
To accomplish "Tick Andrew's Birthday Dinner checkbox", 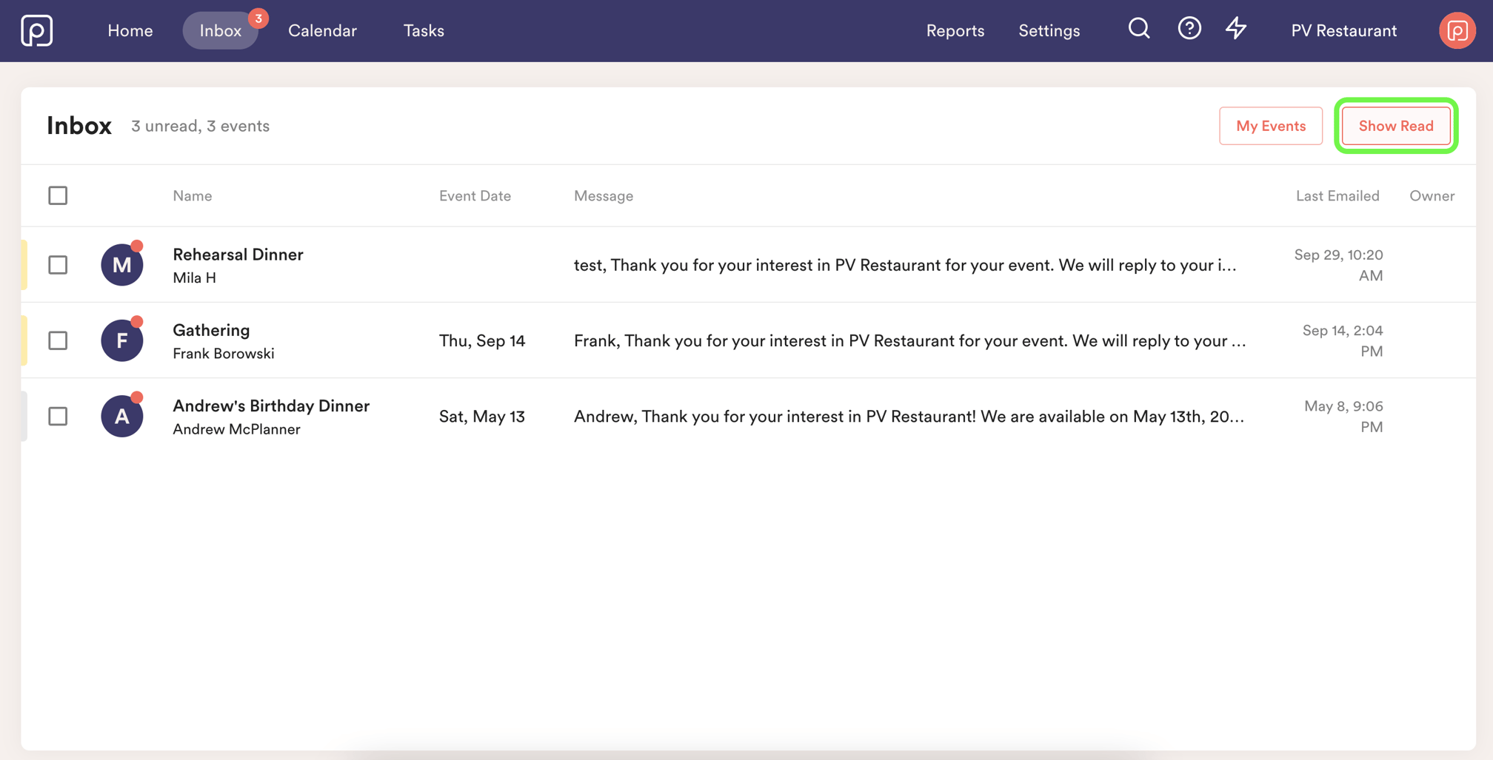I will pyautogui.click(x=58, y=417).
